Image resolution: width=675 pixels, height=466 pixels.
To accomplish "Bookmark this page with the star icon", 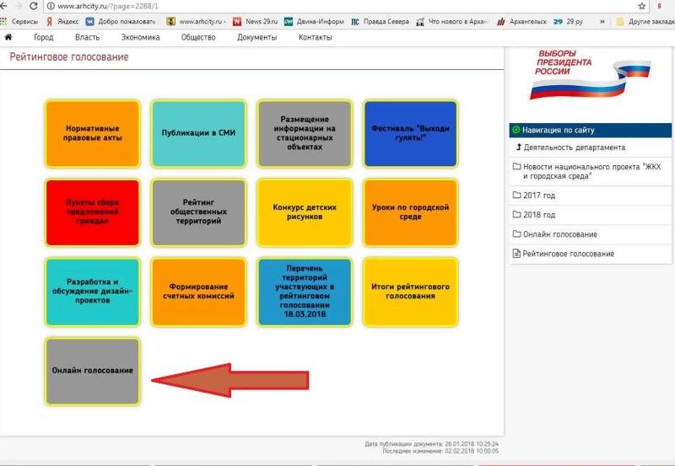I will pyautogui.click(x=642, y=6).
